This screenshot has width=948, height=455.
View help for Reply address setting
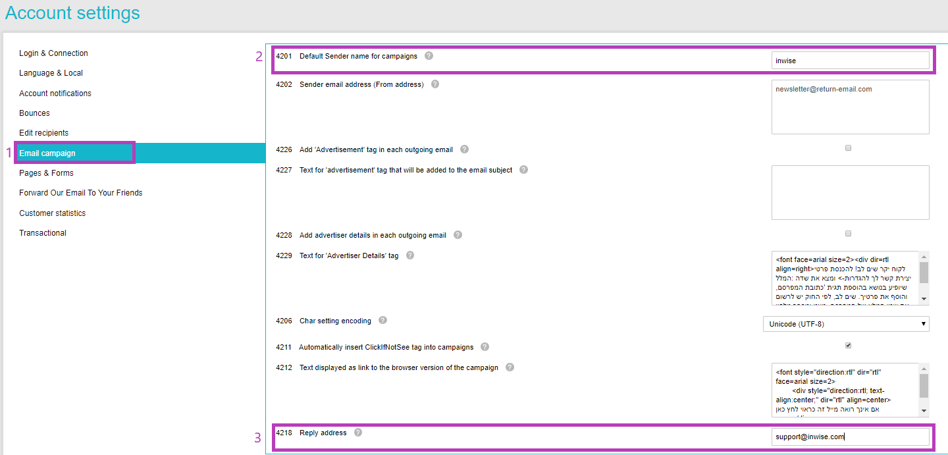point(357,433)
